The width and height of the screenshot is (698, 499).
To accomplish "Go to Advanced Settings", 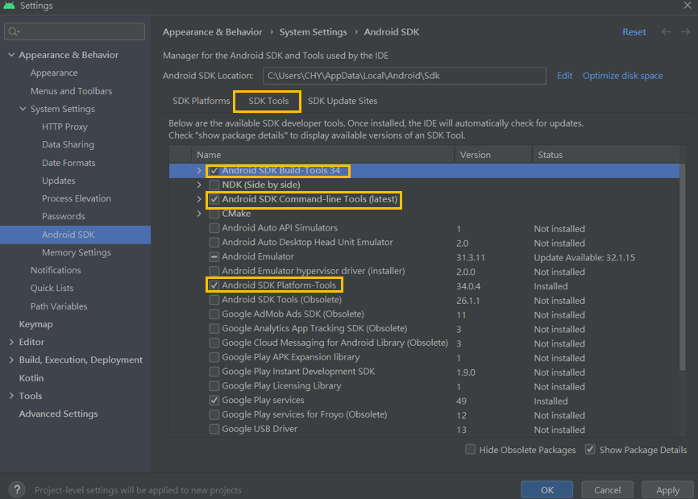I will 58,414.
